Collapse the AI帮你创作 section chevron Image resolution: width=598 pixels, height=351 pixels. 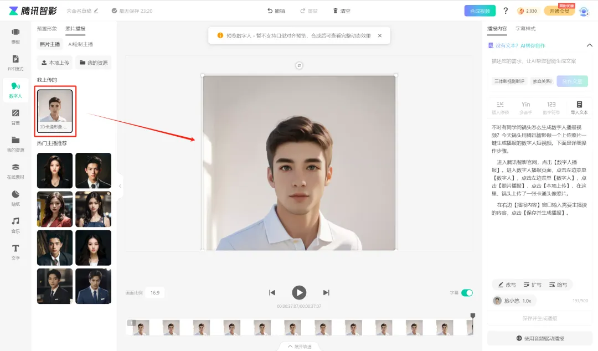(589, 45)
